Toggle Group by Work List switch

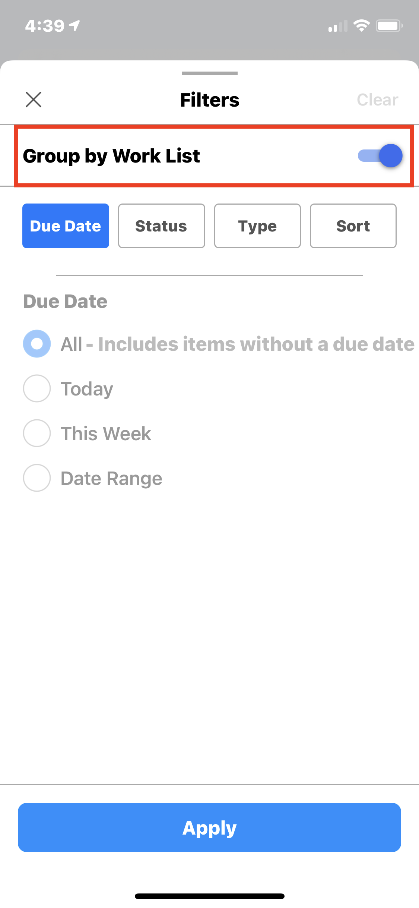click(380, 156)
